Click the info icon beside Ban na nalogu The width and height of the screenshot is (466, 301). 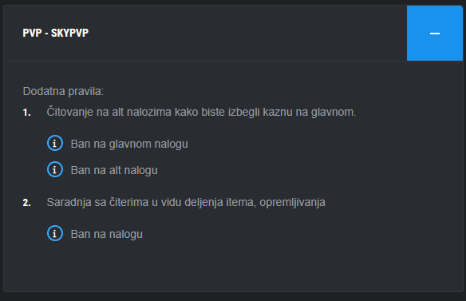tap(55, 233)
